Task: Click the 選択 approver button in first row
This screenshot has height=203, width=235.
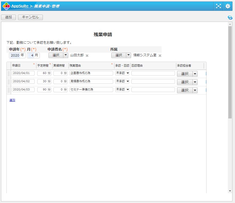Action: point(185,74)
